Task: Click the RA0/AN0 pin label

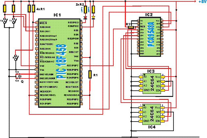Action: (x=45, y=27)
